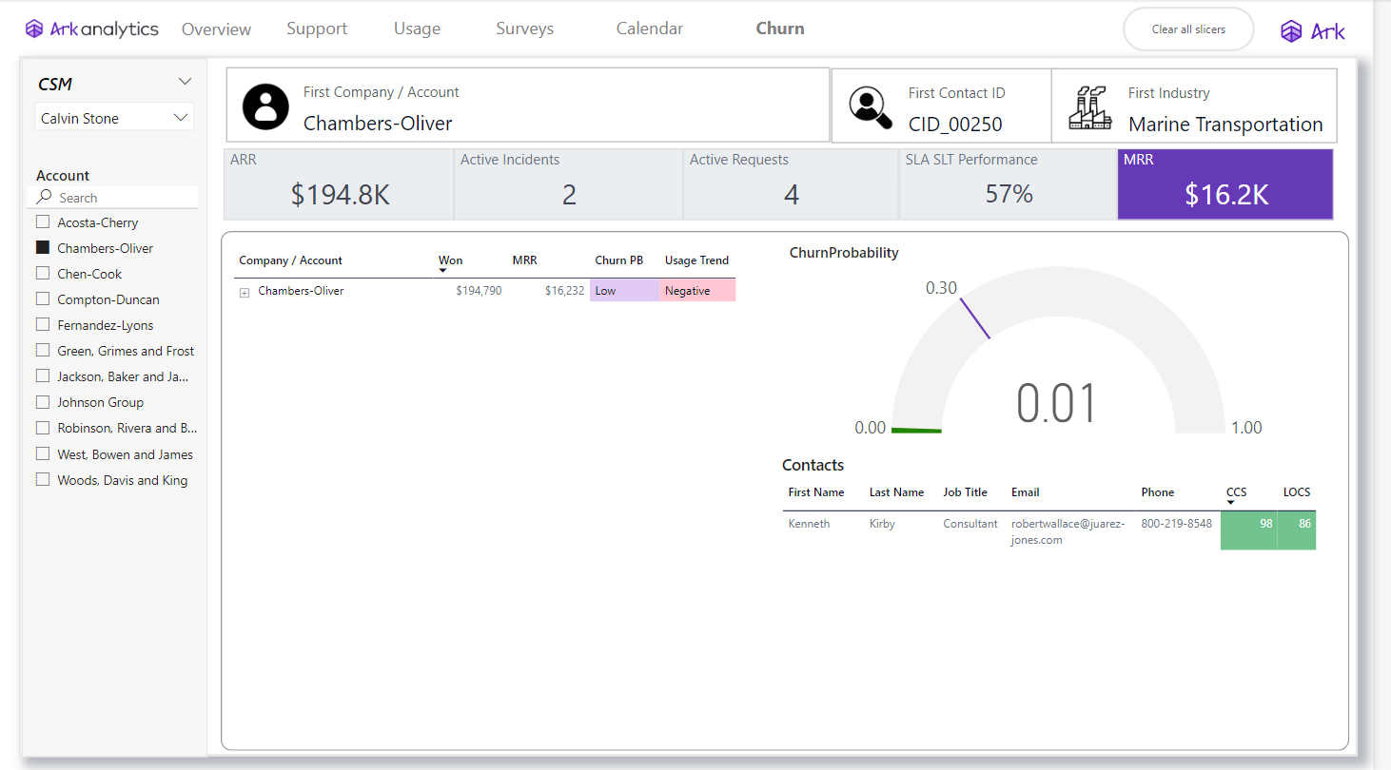Expand the Chambers-Oliver row in the table

point(245,291)
